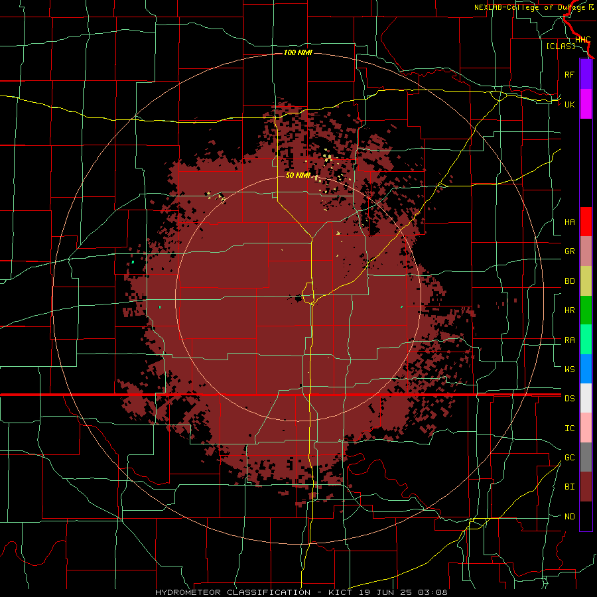
Task: Click the GC legend label
Action: (569, 458)
